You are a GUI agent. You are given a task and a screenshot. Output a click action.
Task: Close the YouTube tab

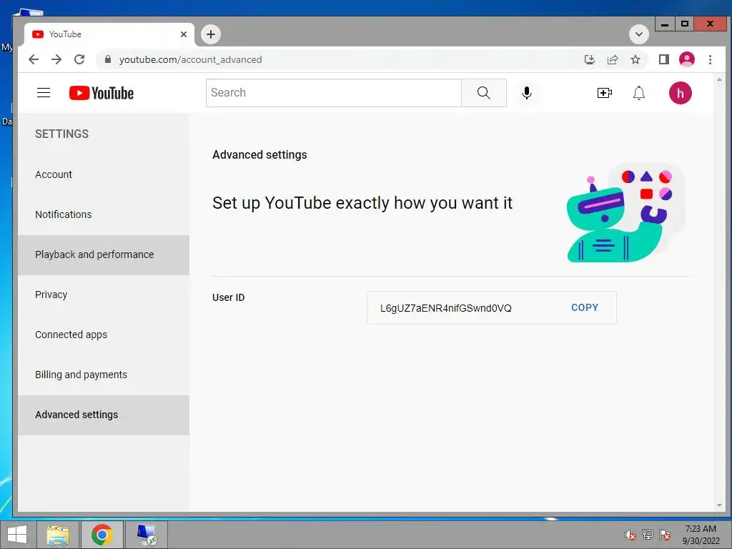click(184, 34)
